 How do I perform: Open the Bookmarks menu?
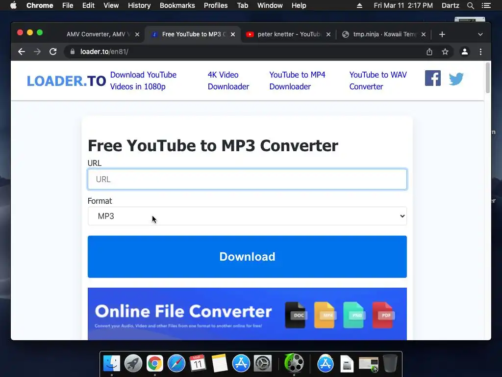click(x=177, y=5)
